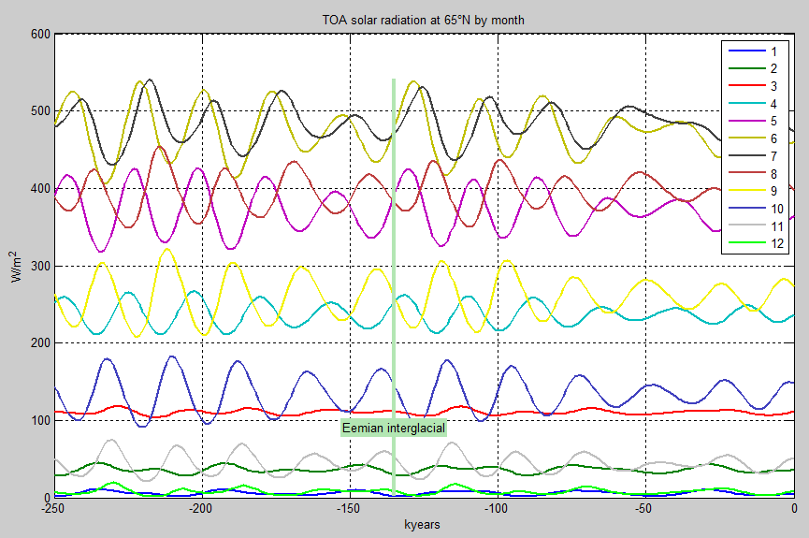The height and width of the screenshot is (538, 809).
Task: Click the 'kyears' x-axis label
Action: pos(424,525)
